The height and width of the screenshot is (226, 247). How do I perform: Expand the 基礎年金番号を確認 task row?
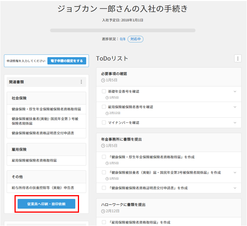pos(235,91)
